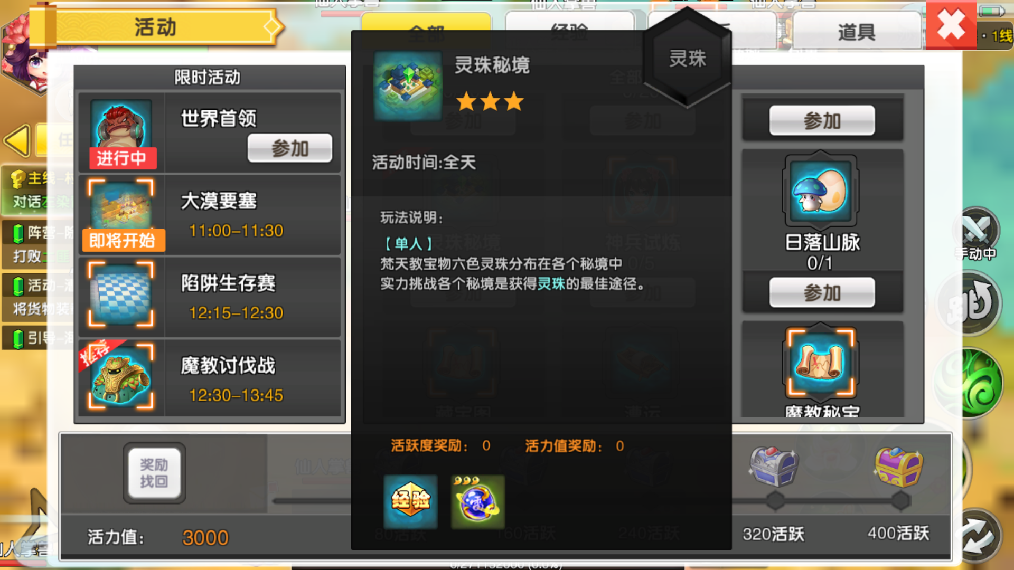Screen dimensions: 1014x570
Task: Open the 奖励找回 reward recovery button
Action: pos(154,473)
